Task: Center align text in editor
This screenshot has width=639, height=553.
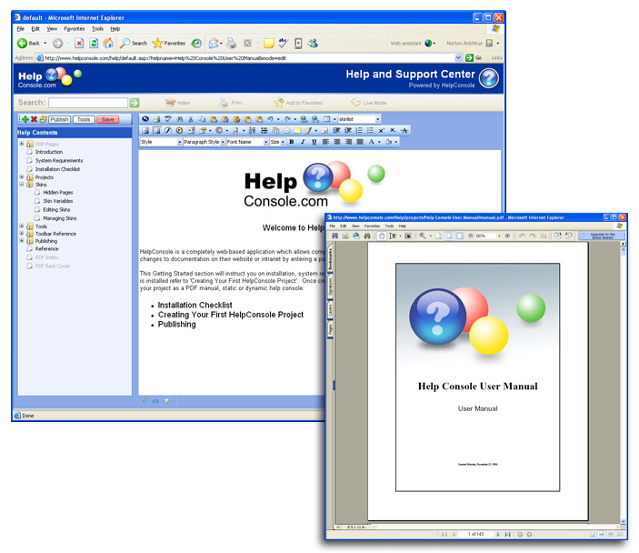Action: click(337, 142)
